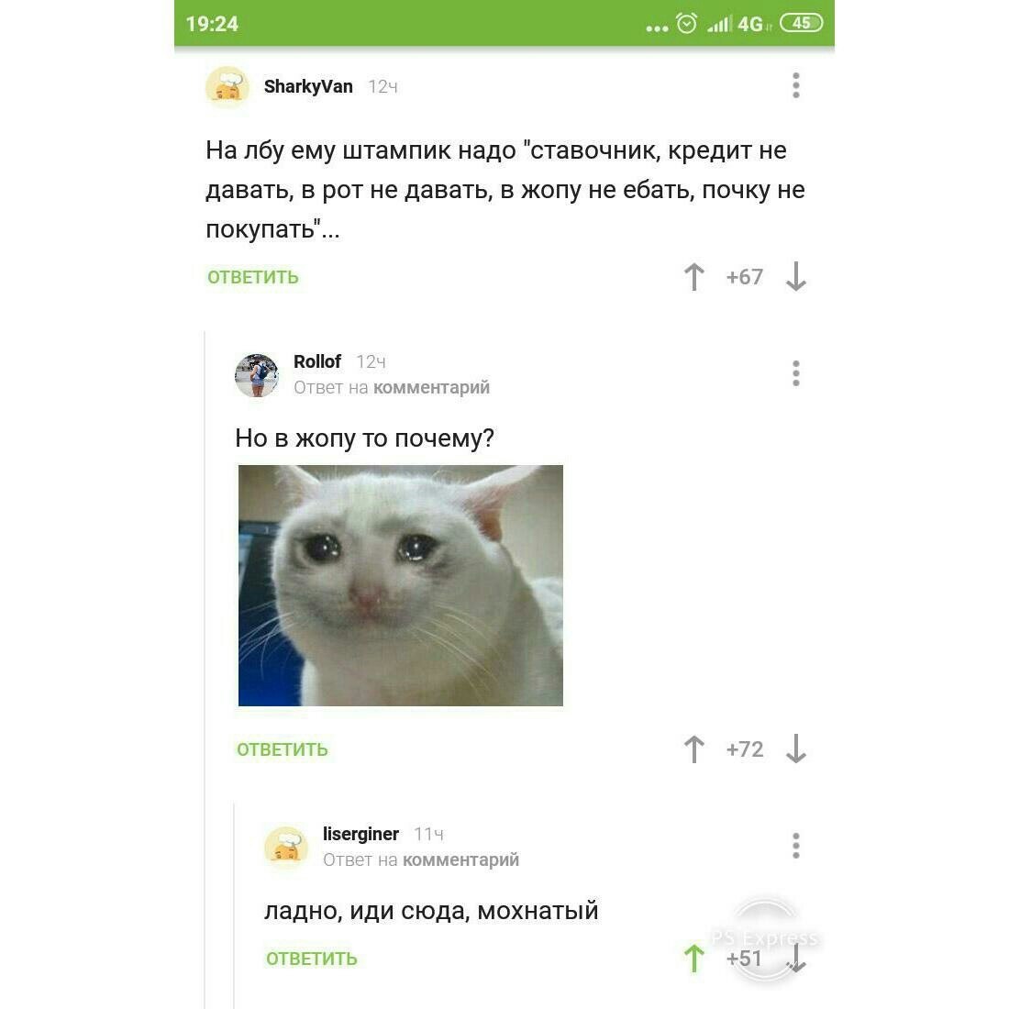Upvote SharkyVan's comment

693,277
